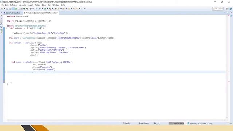Open the Scala menu
Viewport: 233px width, 131px height.
point(44,5)
